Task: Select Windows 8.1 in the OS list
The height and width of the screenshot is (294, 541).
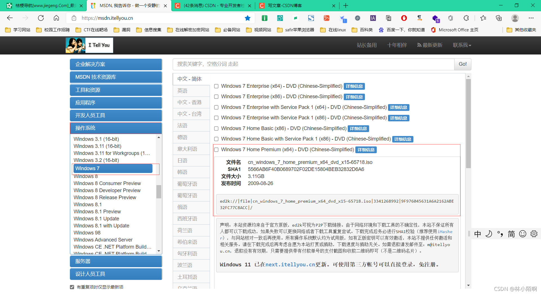Action: [88, 205]
